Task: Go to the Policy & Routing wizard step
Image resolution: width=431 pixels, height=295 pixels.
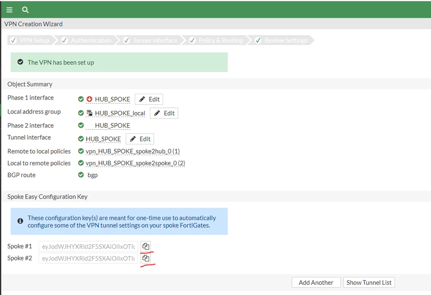Action: [217, 40]
